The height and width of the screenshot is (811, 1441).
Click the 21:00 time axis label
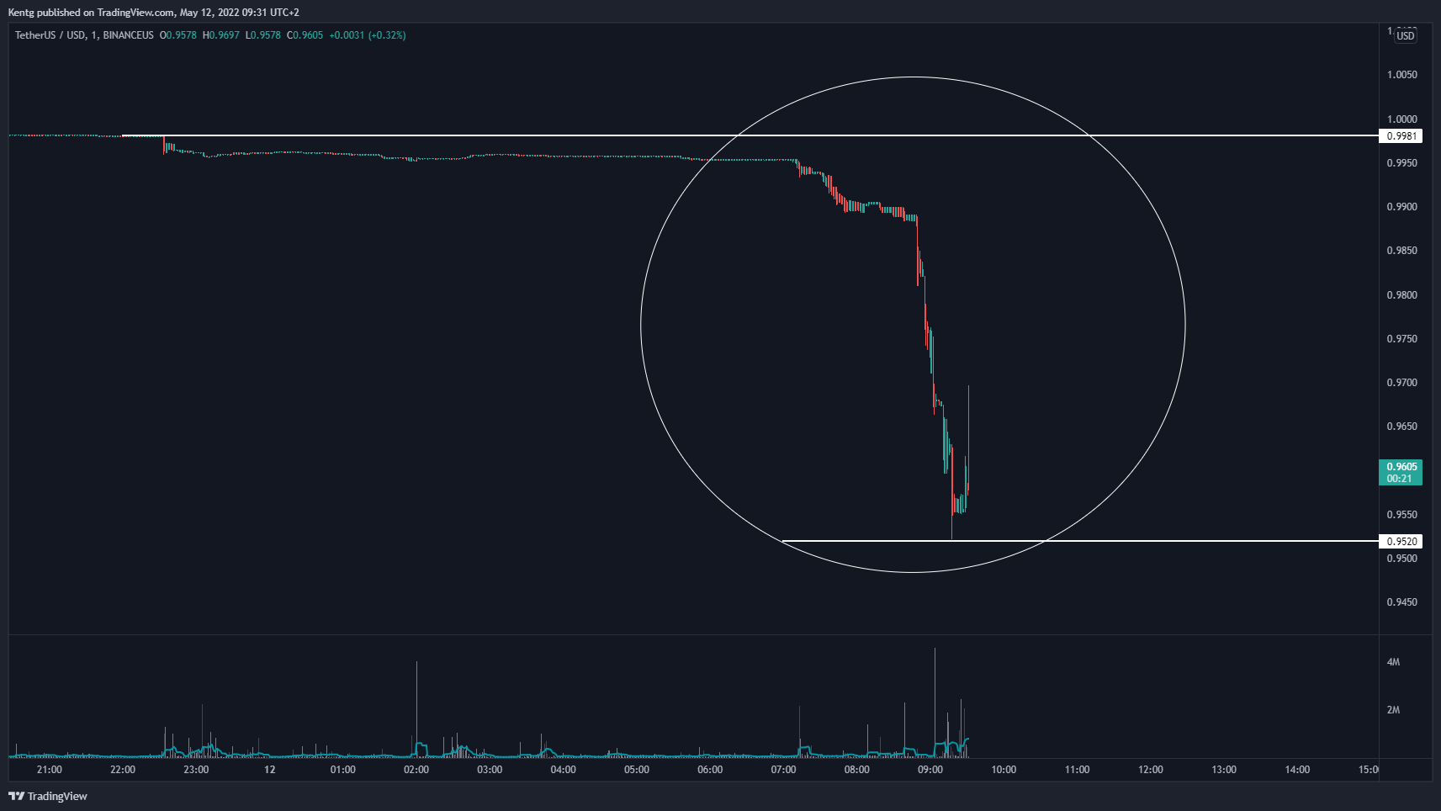pyautogui.click(x=50, y=770)
